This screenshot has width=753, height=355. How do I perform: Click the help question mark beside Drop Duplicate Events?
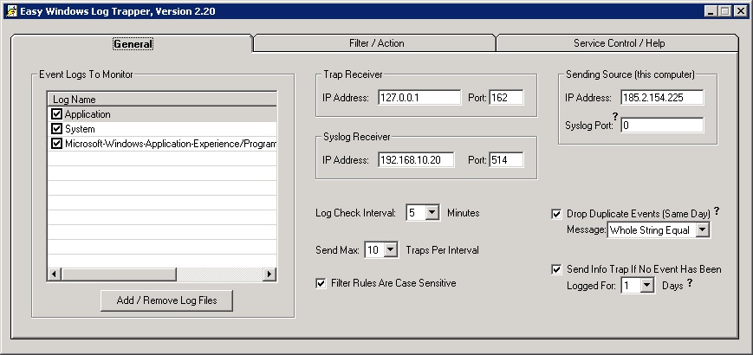pyautogui.click(x=717, y=210)
